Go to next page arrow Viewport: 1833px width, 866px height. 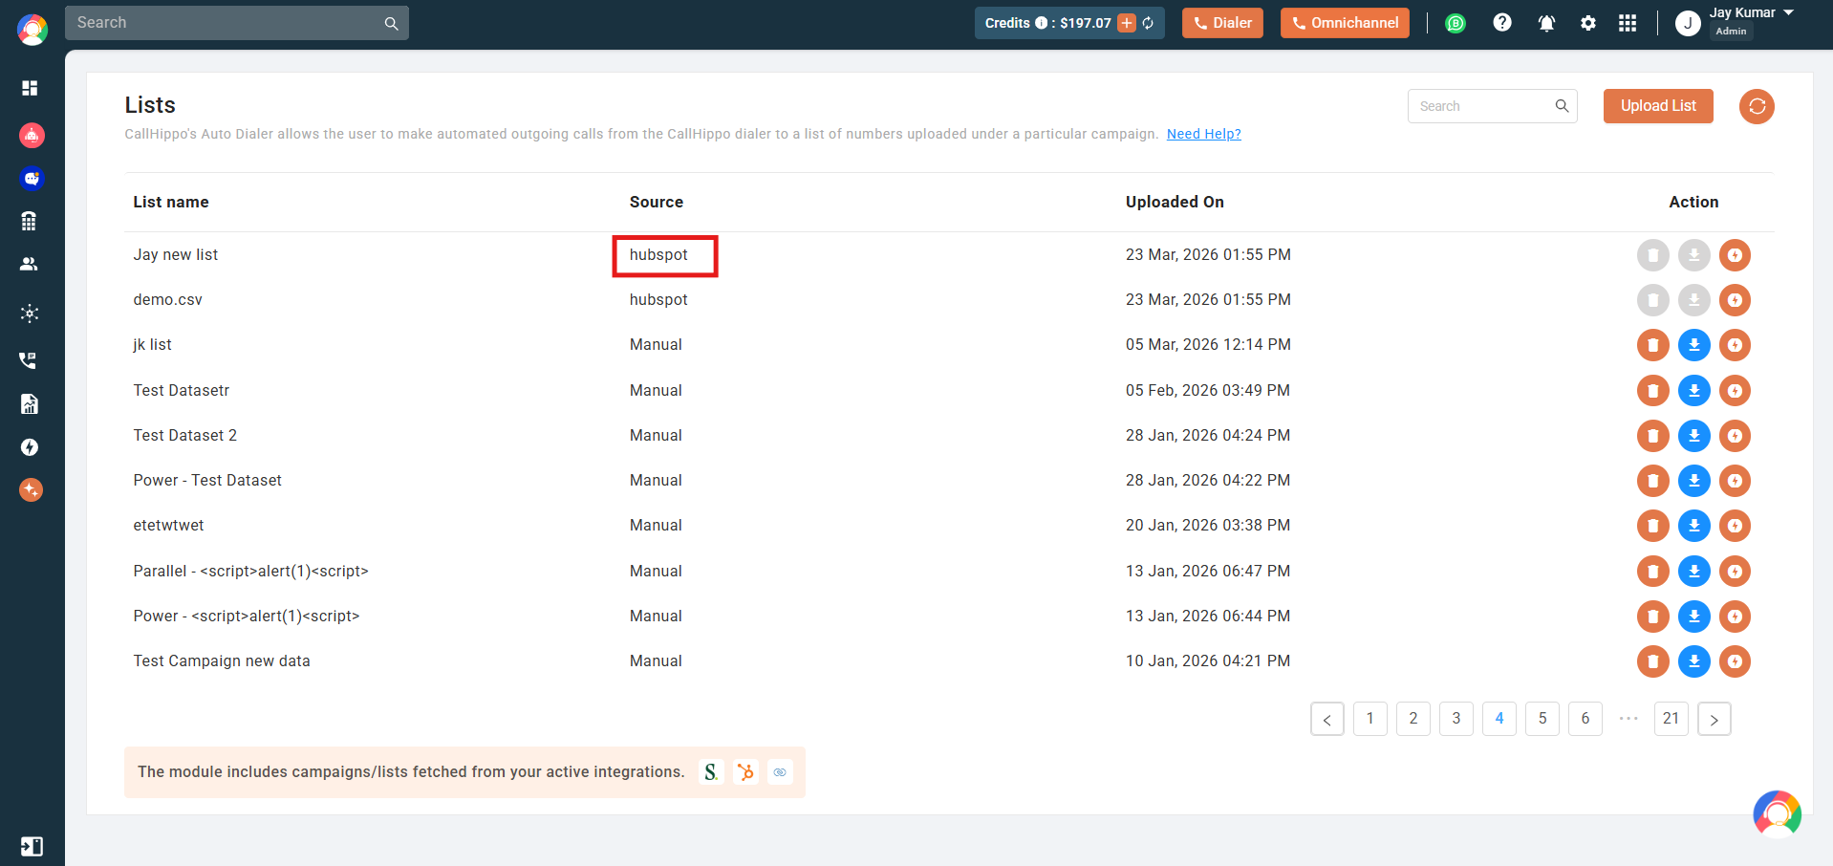click(1714, 719)
